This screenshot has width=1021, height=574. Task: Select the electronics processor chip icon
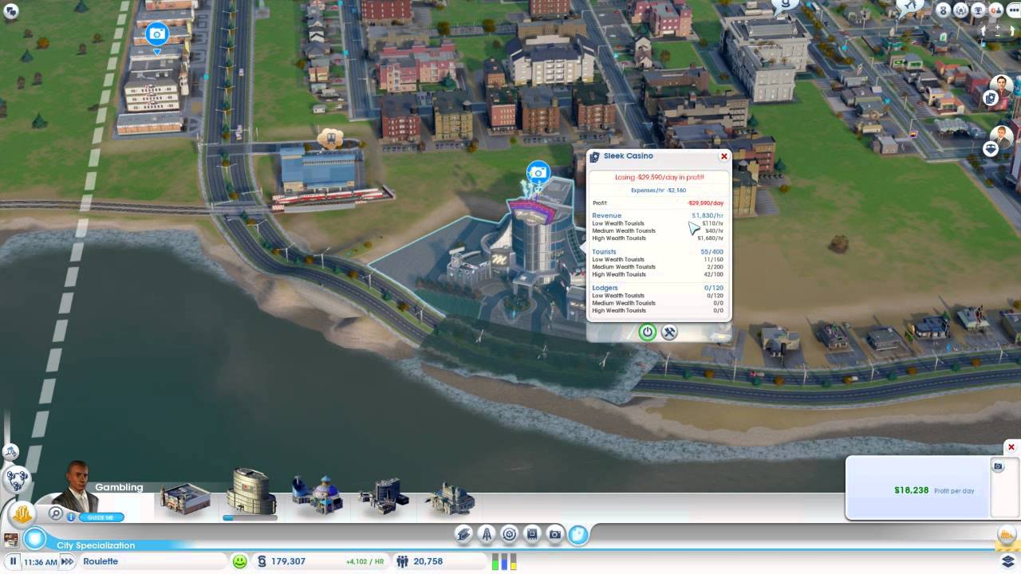pos(532,535)
